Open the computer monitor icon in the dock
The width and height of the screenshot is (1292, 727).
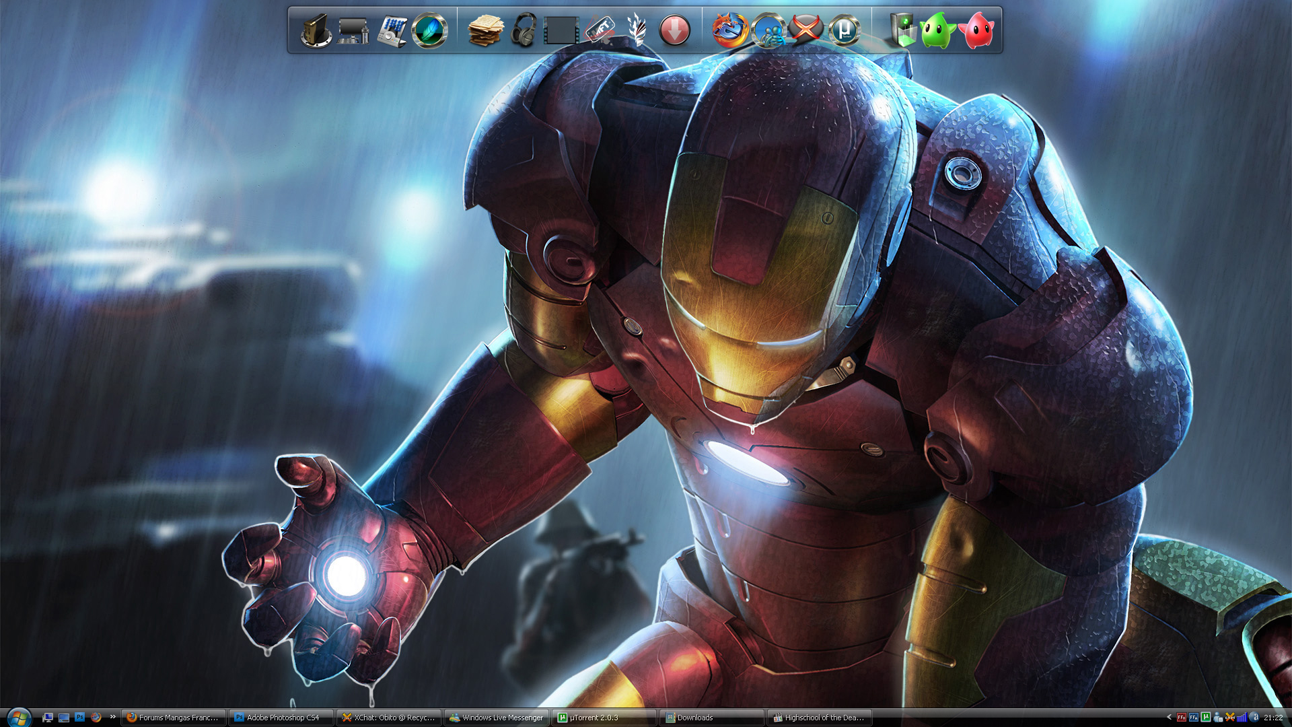[x=353, y=31]
